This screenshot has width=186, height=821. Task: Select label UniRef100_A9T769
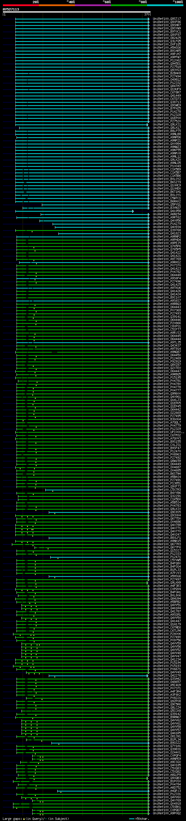click(167, 259)
